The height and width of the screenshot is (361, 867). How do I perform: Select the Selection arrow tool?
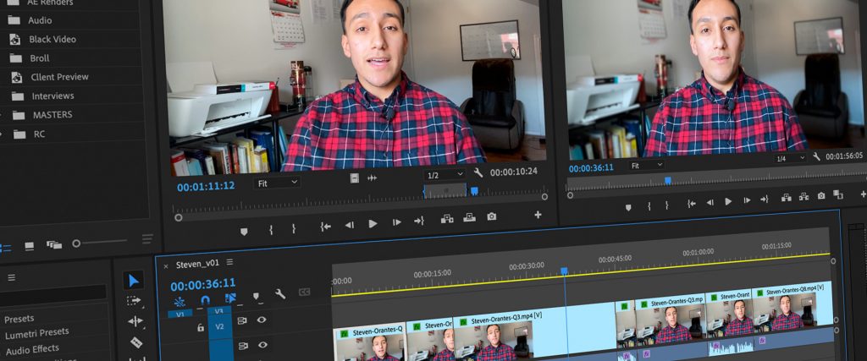[x=133, y=281]
